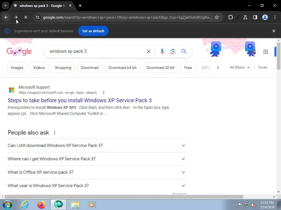The width and height of the screenshot is (281, 210).
Task: Dismiss the default browser infobar
Action: pyautogui.click(x=274, y=31)
